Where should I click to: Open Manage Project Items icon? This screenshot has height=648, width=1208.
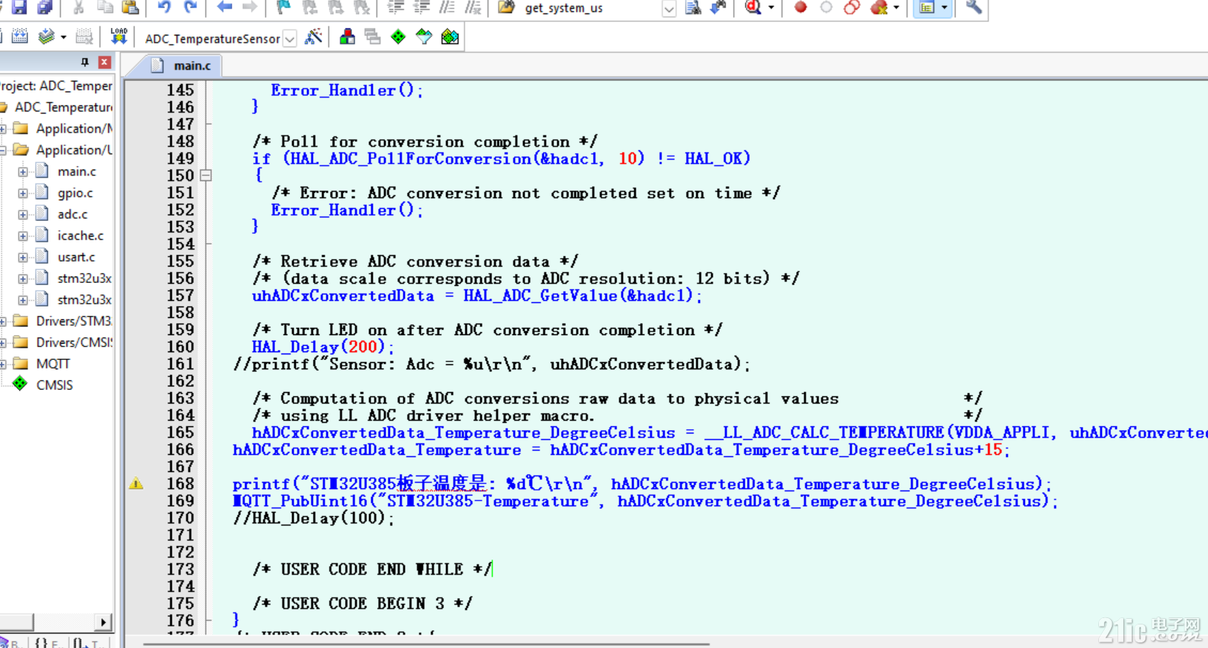coord(347,37)
